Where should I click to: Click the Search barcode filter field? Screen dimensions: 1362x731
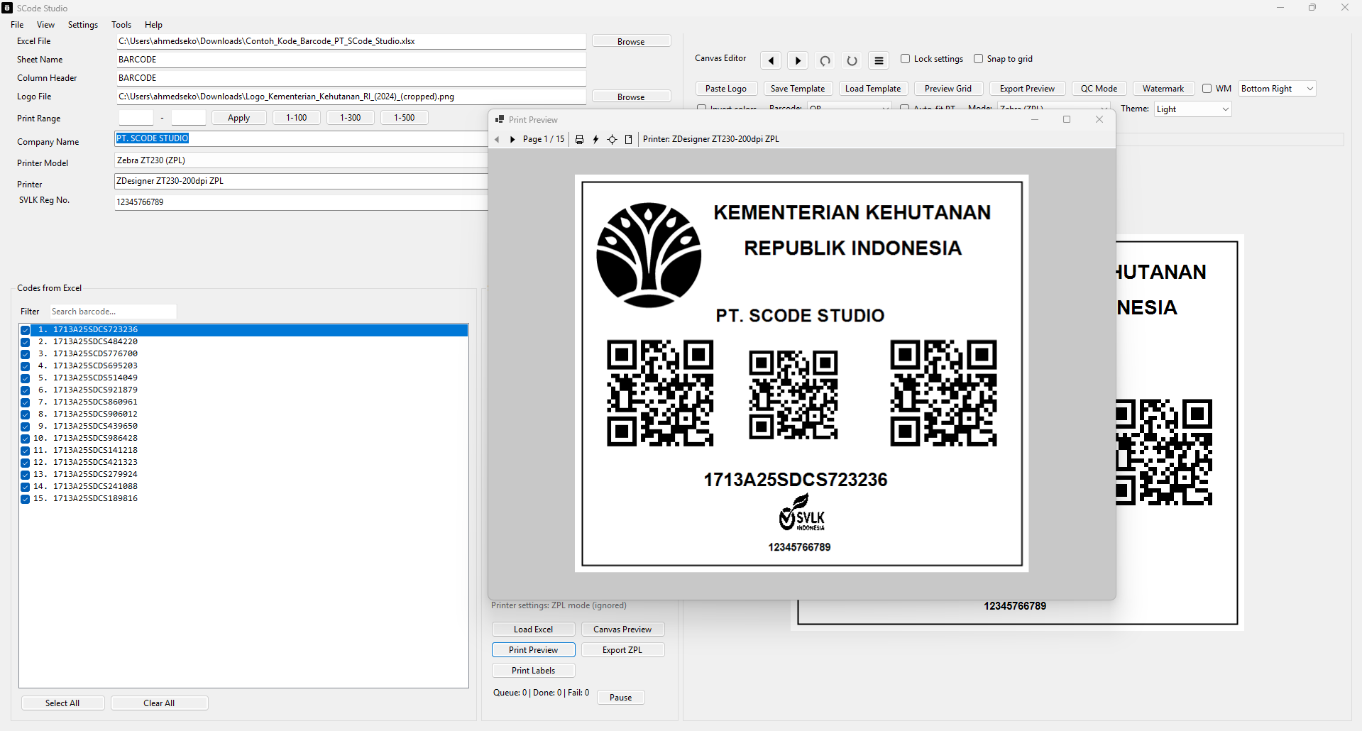[113, 312]
